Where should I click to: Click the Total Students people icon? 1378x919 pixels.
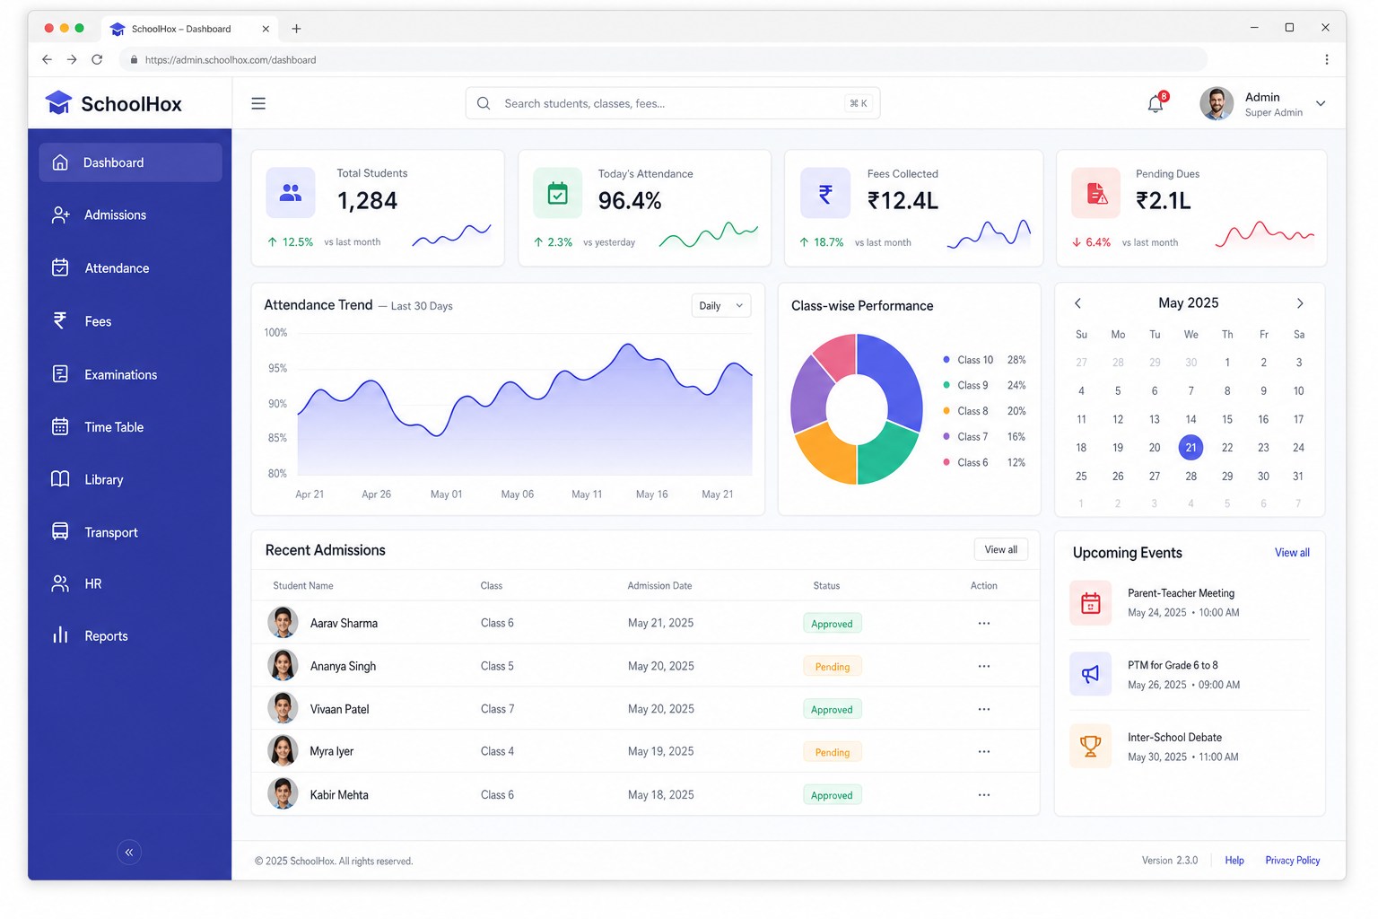291,192
